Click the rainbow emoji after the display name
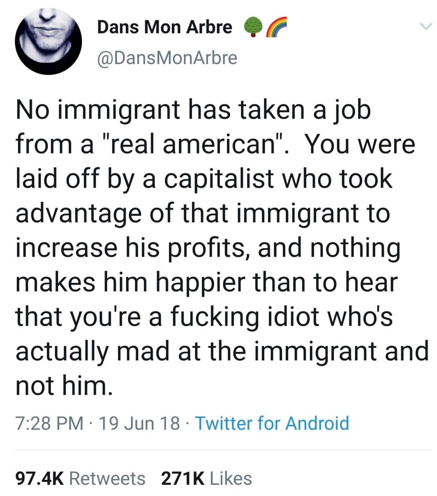The height and width of the screenshot is (496, 437). (x=277, y=27)
